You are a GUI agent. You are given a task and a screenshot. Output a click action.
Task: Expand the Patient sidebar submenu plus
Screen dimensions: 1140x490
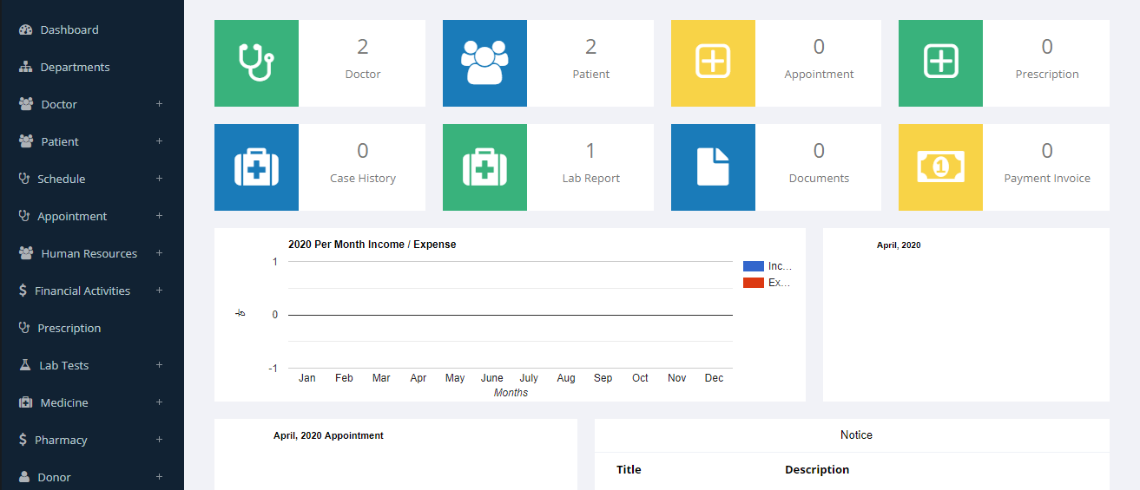click(x=159, y=141)
